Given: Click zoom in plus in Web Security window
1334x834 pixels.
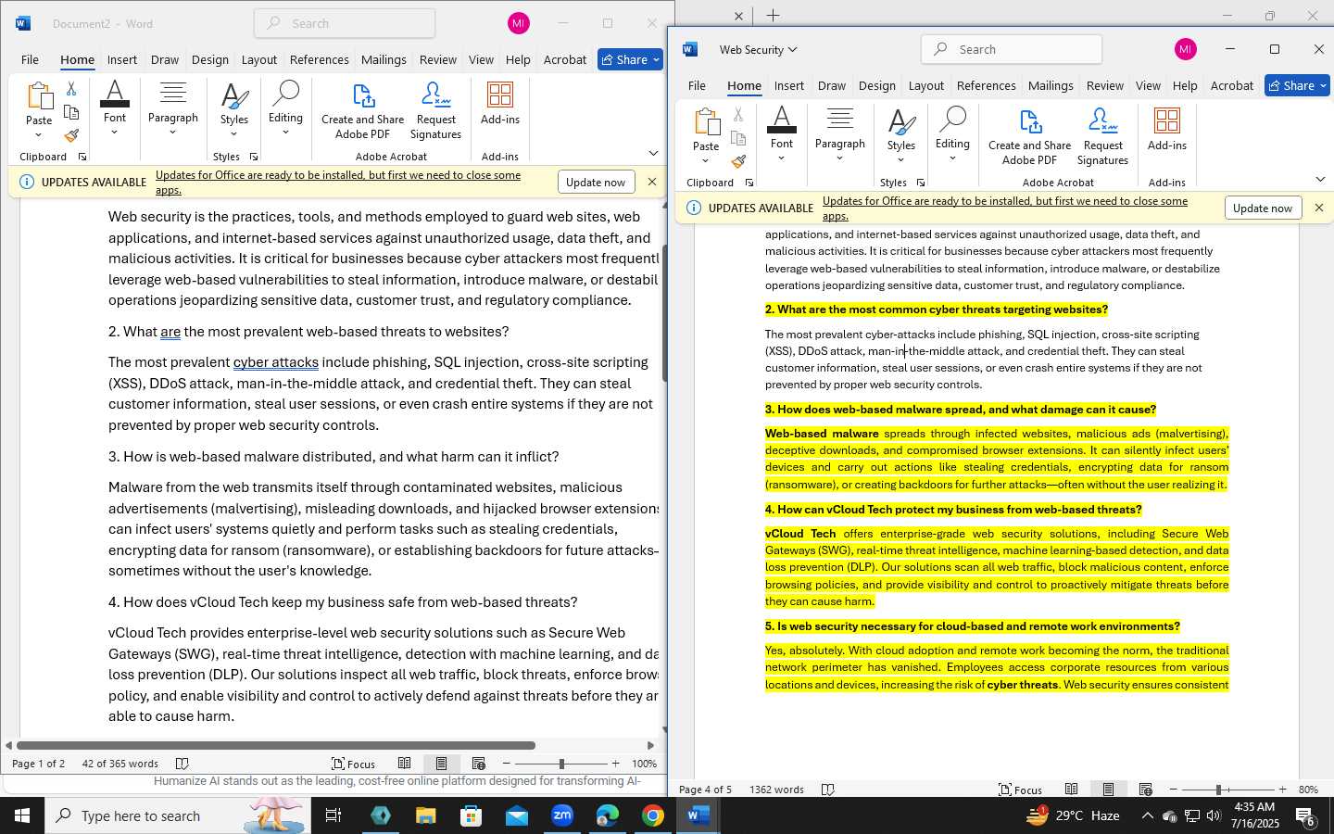Looking at the screenshot, I should click(x=1282, y=790).
